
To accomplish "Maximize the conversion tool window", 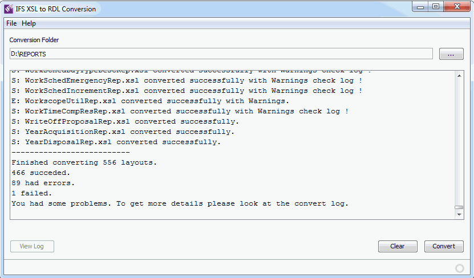I will [x=436, y=7].
